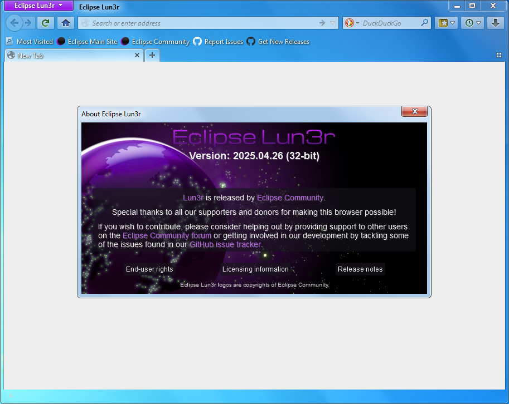Image resolution: width=509 pixels, height=404 pixels.
Task: Click the Forward navigation arrow
Action: point(28,23)
